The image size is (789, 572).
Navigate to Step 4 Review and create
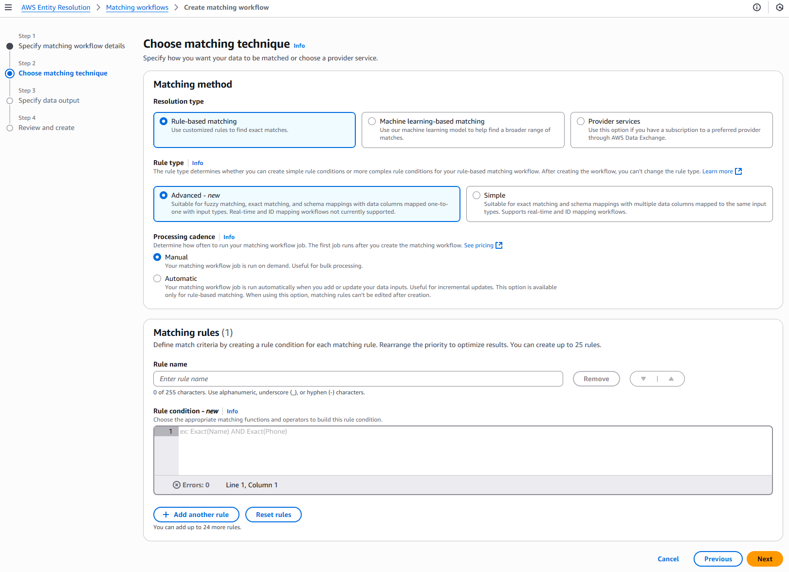46,128
